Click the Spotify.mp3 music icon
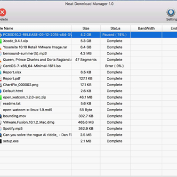 (x=1, y=129)
